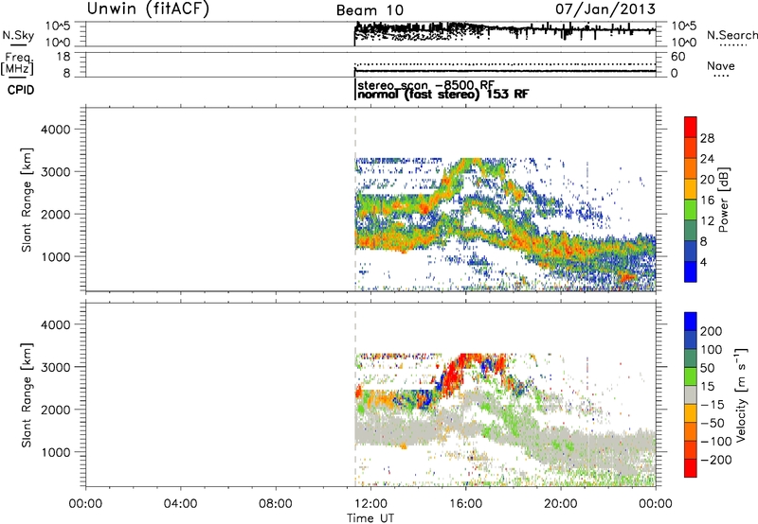Select the "stereo_scan -8500 RF" CPID text
The image size is (758, 524).
click(425, 86)
